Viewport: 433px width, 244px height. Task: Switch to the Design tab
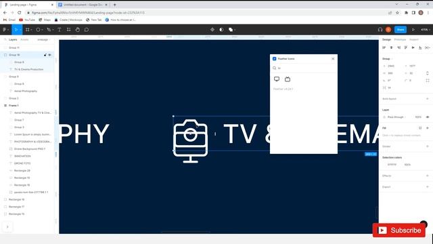(x=386, y=39)
